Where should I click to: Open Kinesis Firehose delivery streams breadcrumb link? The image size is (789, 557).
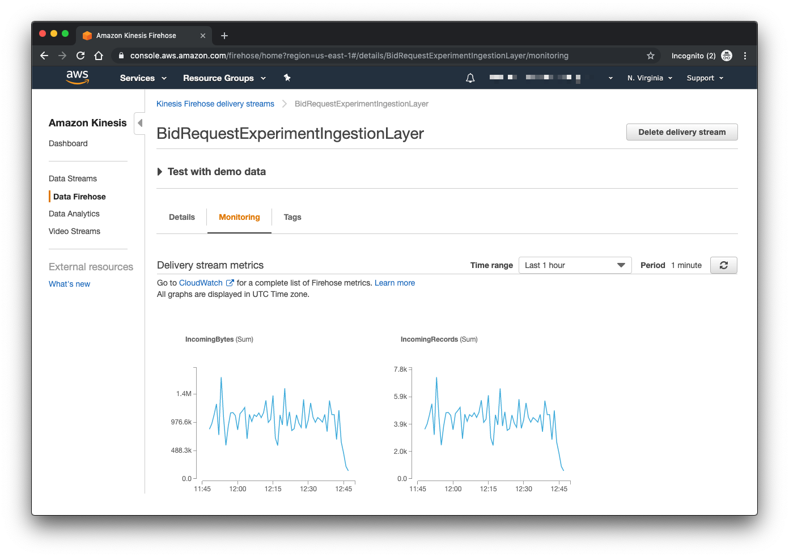[x=215, y=104]
